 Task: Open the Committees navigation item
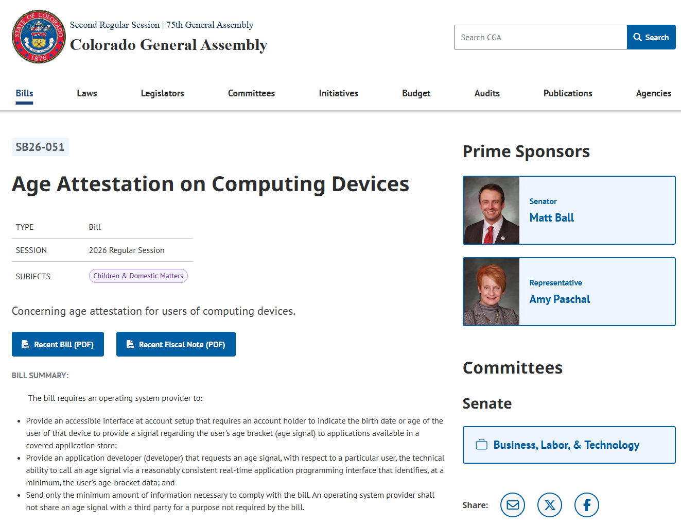(251, 93)
